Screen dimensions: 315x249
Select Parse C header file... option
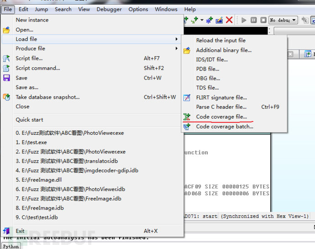click(x=221, y=107)
